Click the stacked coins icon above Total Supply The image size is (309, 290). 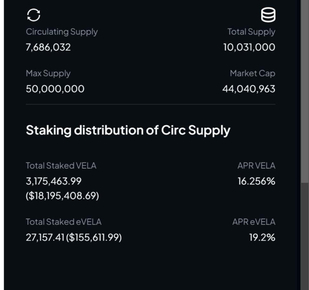point(268,15)
